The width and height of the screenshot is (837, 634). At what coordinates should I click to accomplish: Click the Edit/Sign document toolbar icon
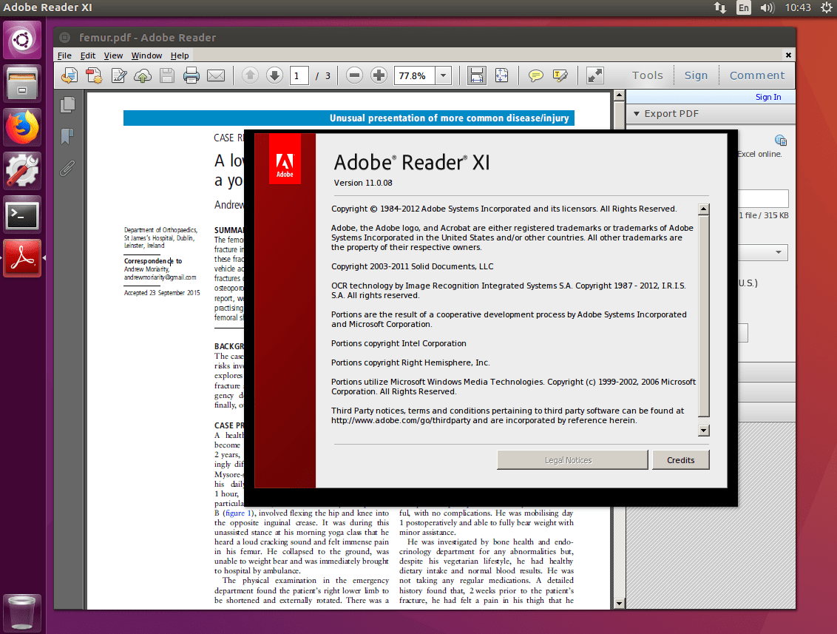[x=118, y=75]
